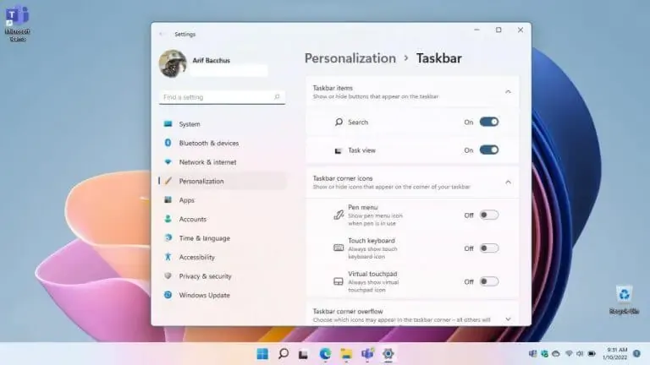Screen dimensions: 650x365
Task: Launch Microsoft Edge from taskbar
Action: pyautogui.click(x=325, y=354)
